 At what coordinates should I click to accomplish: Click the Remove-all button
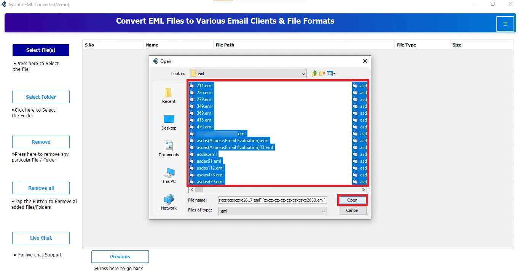click(41, 188)
